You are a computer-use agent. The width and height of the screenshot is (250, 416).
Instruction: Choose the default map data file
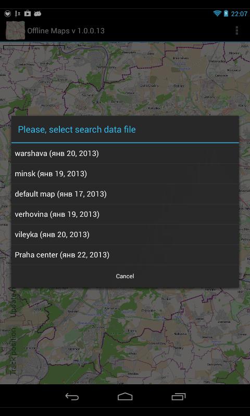click(125, 194)
